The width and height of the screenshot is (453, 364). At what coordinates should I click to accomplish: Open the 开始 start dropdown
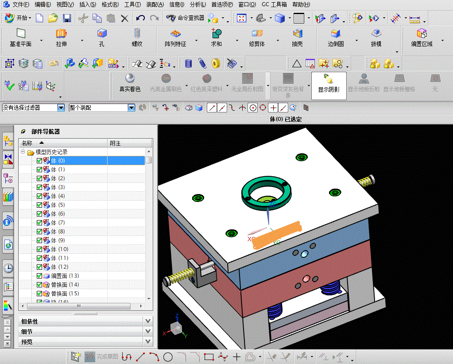pyautogui.click(x=18, y=18)
